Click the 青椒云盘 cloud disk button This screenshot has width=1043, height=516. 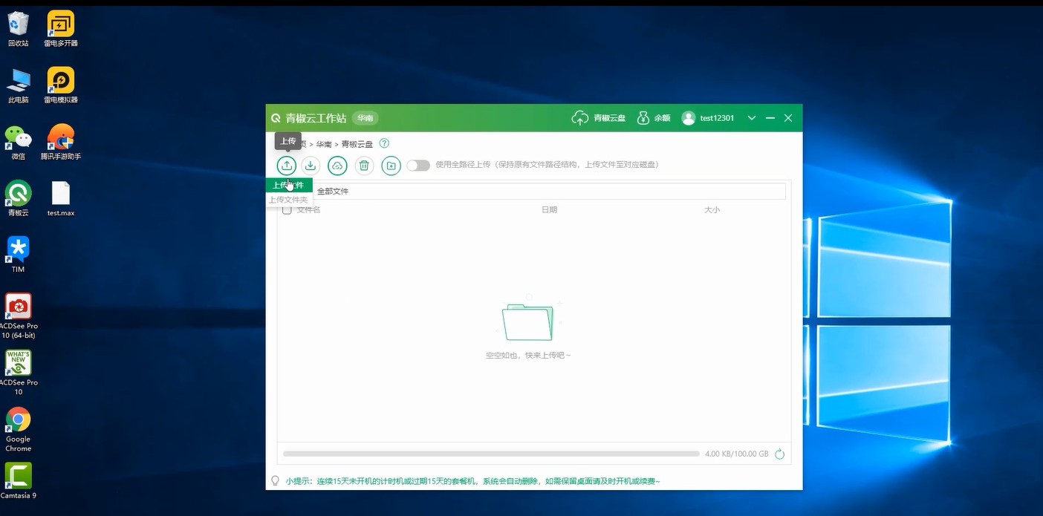(599, 118)
